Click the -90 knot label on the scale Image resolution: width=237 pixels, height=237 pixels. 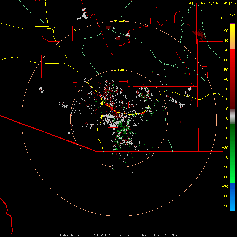point(225,206)
